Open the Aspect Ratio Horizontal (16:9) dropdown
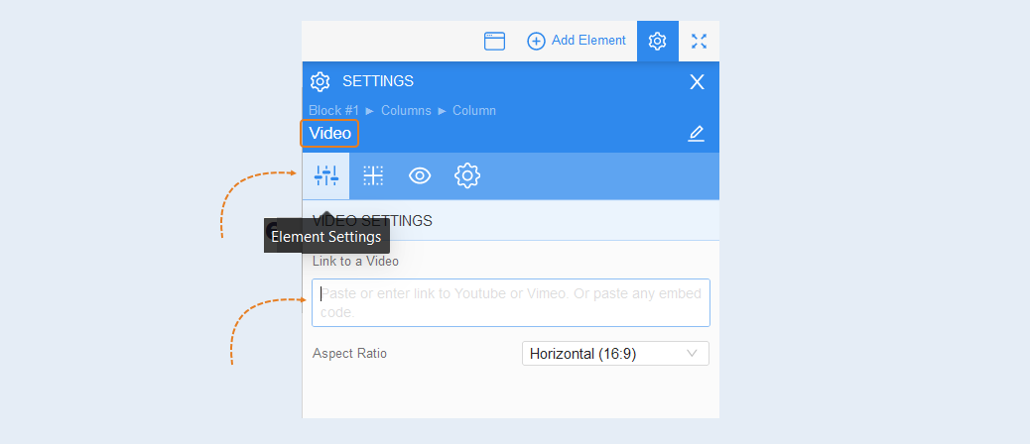The height and width of the screenshot is (444, 1030). (x=615, y=354)
